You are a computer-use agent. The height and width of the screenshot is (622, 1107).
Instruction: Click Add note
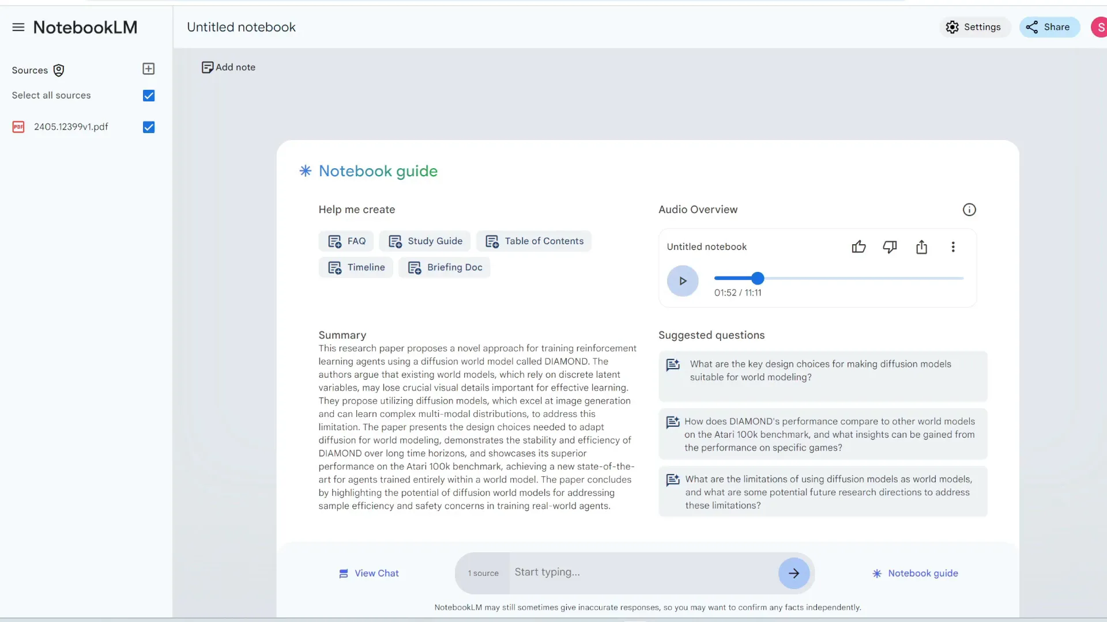click(x=228, y=67)
